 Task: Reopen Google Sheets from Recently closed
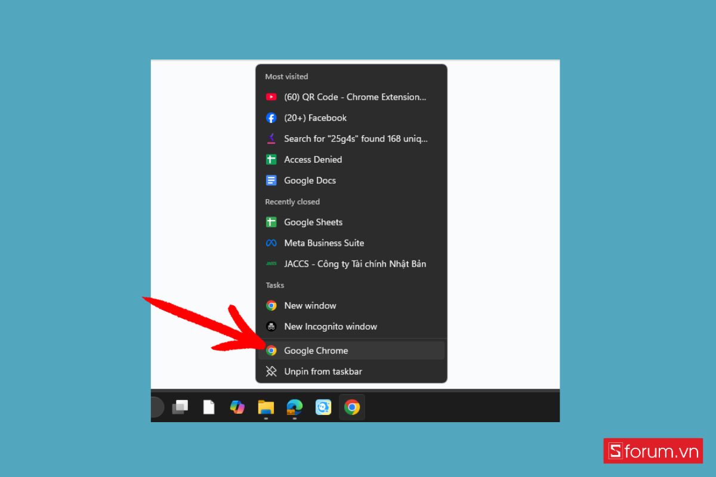(x=351, y=222)
